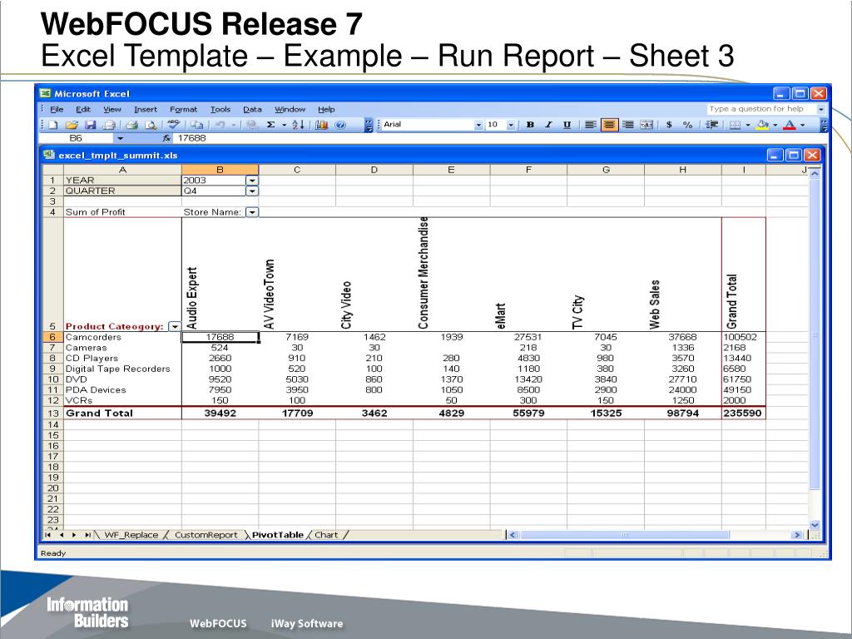Viewport: 852px width, 639px height.
Task: Open Print Preview from the toolbar
Action: tap(151, 125)
